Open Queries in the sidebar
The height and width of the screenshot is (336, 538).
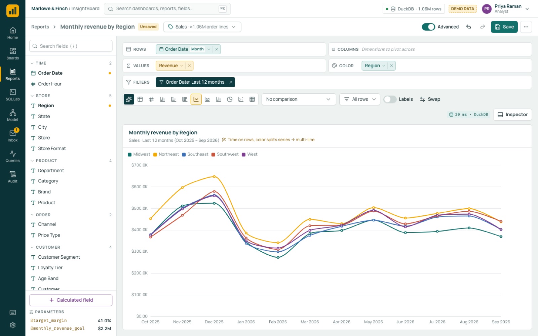coord(13,156)
